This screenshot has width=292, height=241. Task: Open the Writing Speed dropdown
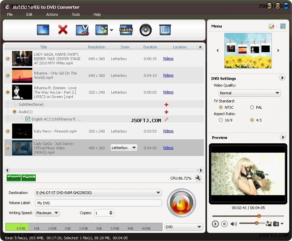point(47,213)
